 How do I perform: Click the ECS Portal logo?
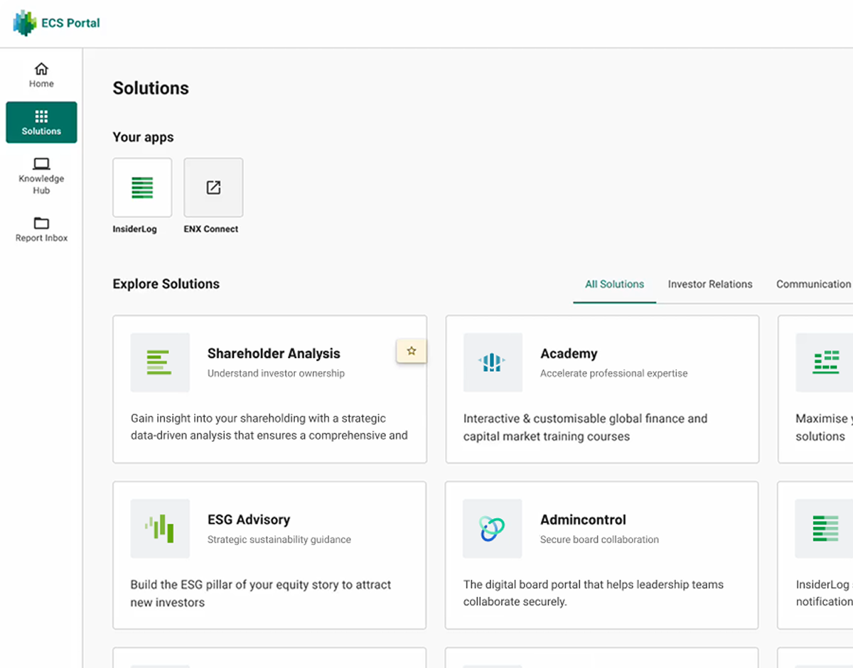56,23
